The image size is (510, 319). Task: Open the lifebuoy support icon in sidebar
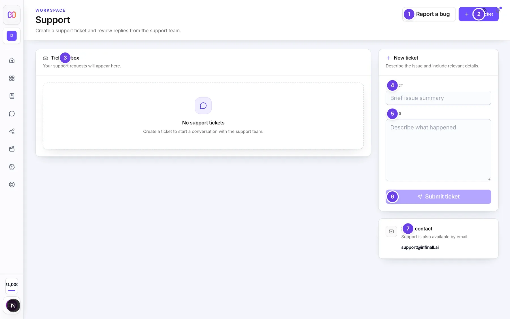point(12,185)
